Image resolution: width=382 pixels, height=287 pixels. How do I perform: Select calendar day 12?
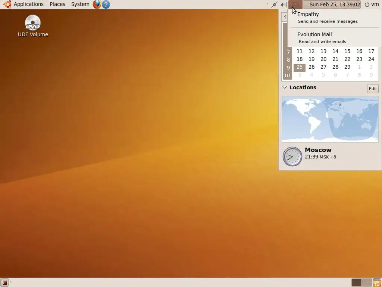311,51
